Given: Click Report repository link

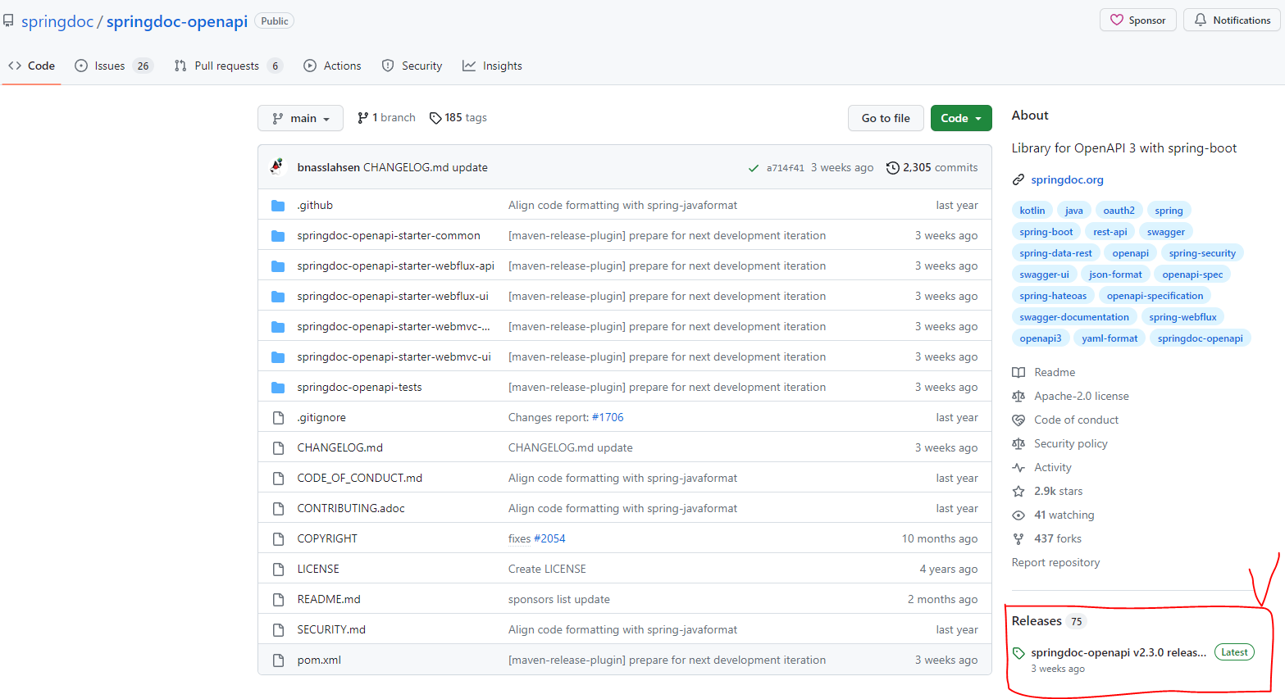Looking at the screenshot, I should tap(1055, 563).
